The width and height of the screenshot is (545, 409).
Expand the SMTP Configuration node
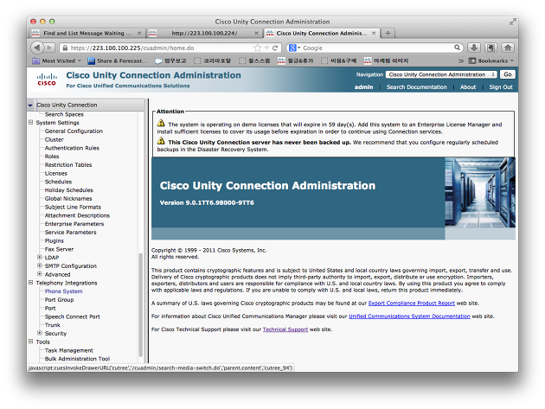click(40, 265)
